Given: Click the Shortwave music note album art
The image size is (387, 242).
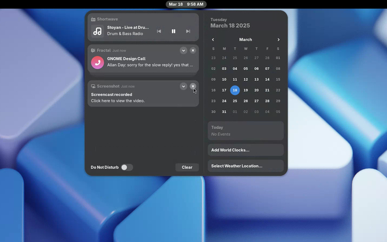Looking at the screenshot, I should tap(98, 31).
